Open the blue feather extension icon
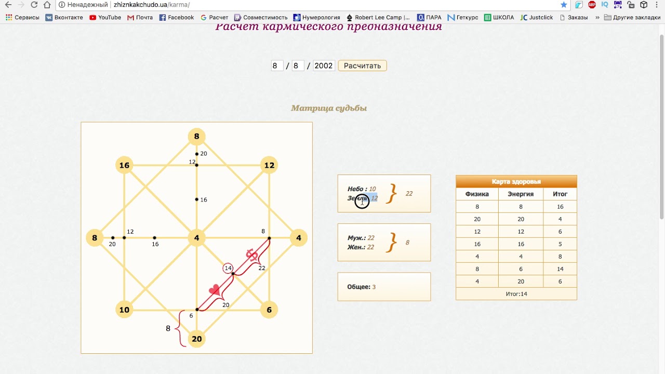 point(579,5)
